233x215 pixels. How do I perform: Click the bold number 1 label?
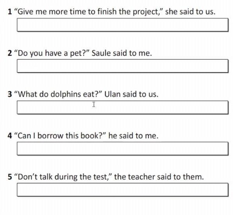(10, 12)
